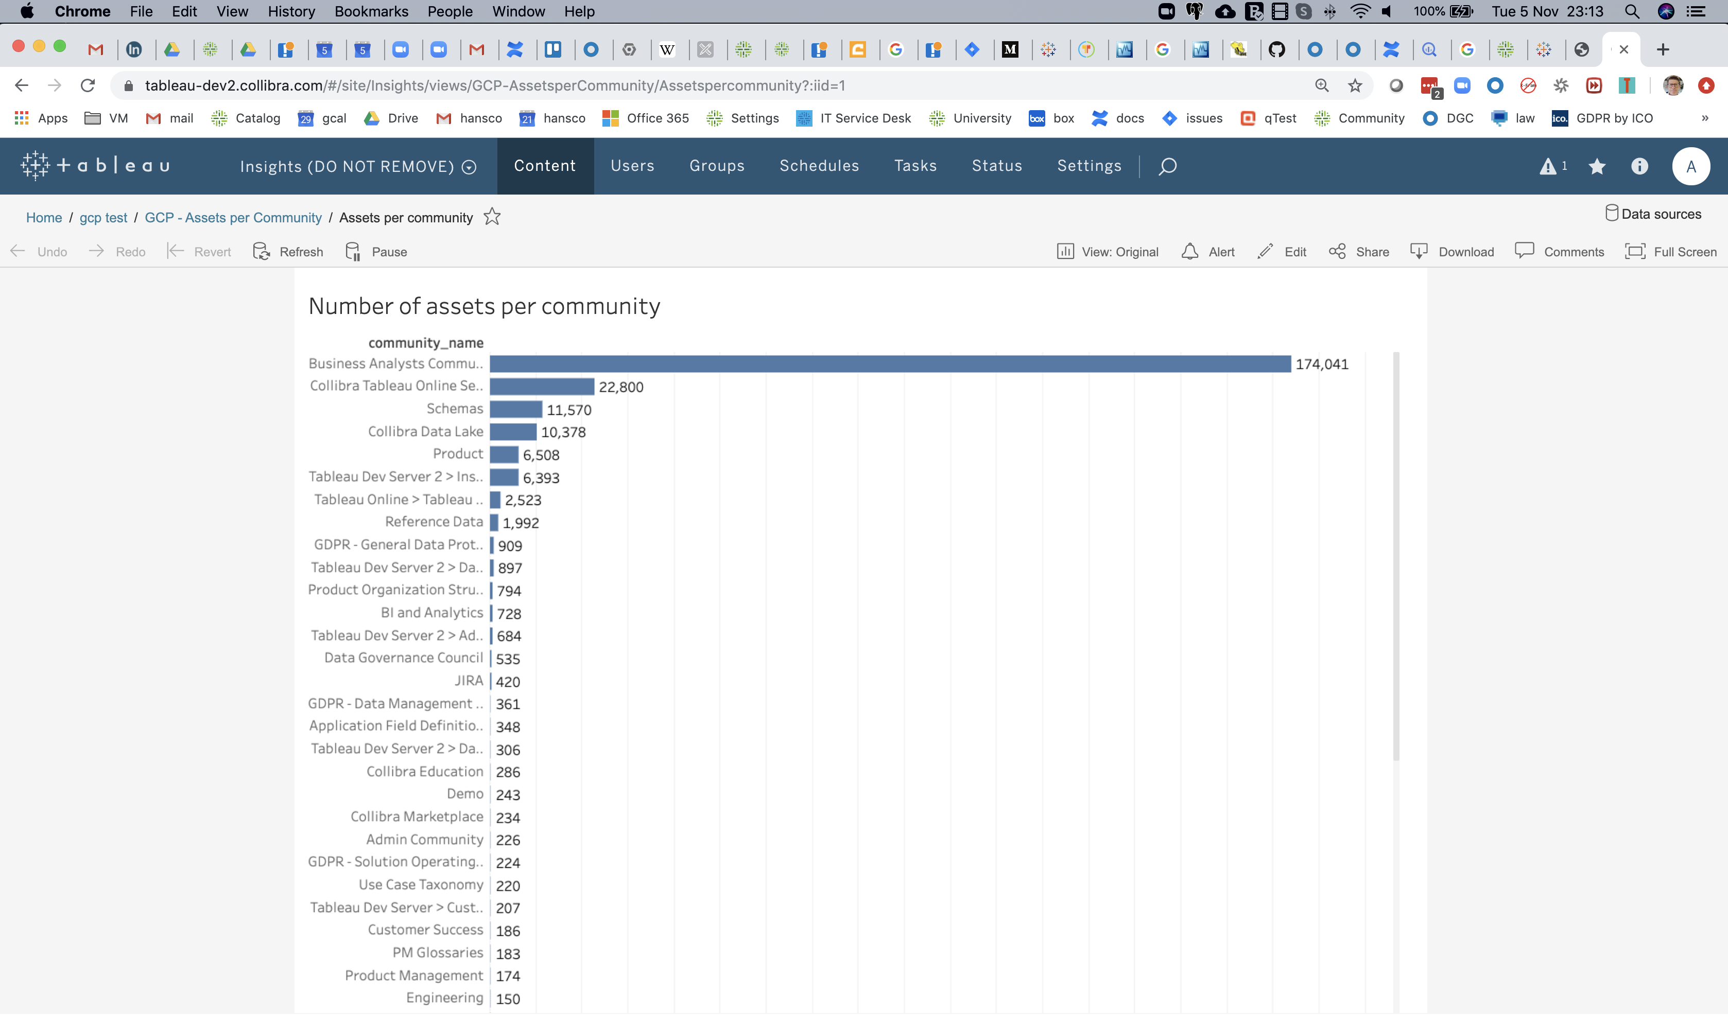Viewport: 1728px width, 1015px height.
Task: Open favorites star in Tableau header
Action: [1596, 166]
